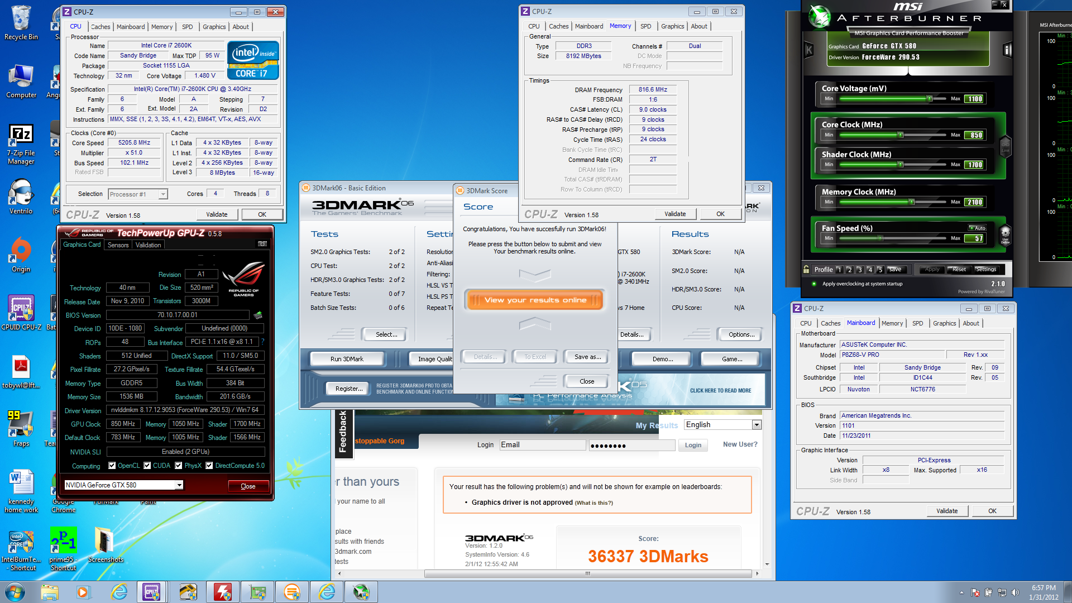Select Afterburner profile slot 3

[x=859, y=270]
